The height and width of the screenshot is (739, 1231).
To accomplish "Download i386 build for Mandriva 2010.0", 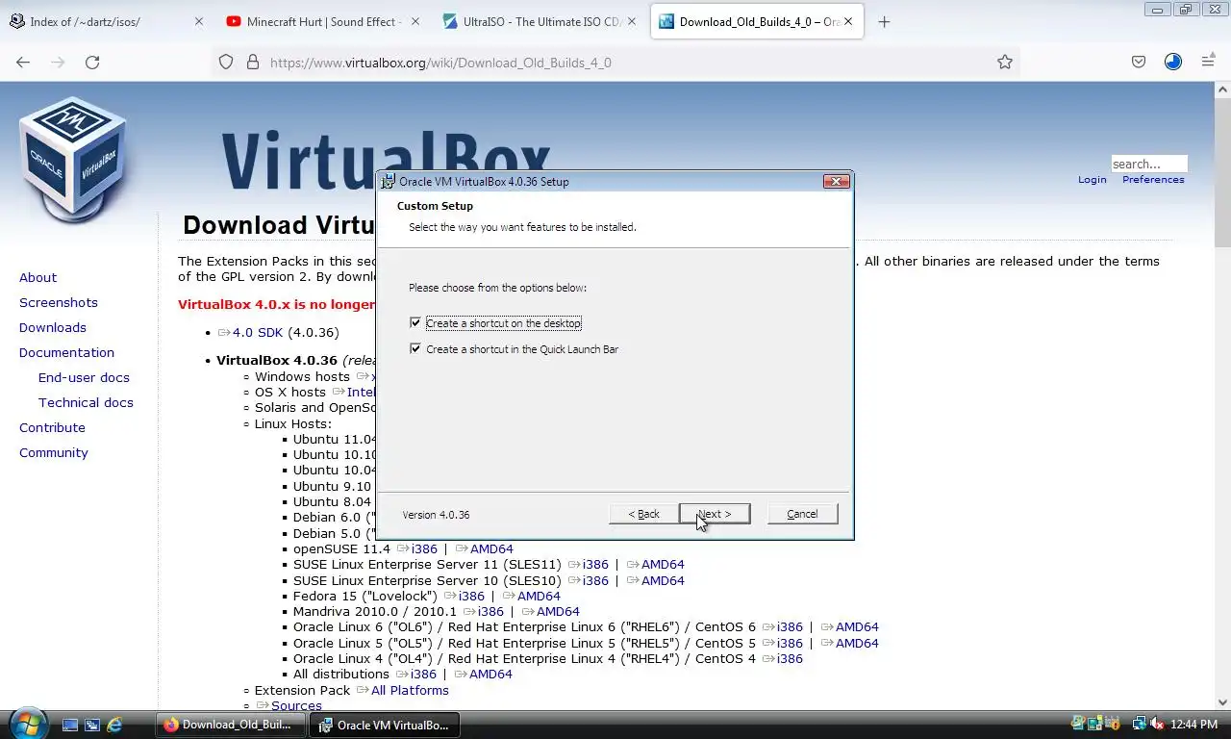I will pyautogui.click(x=490, y=611).
